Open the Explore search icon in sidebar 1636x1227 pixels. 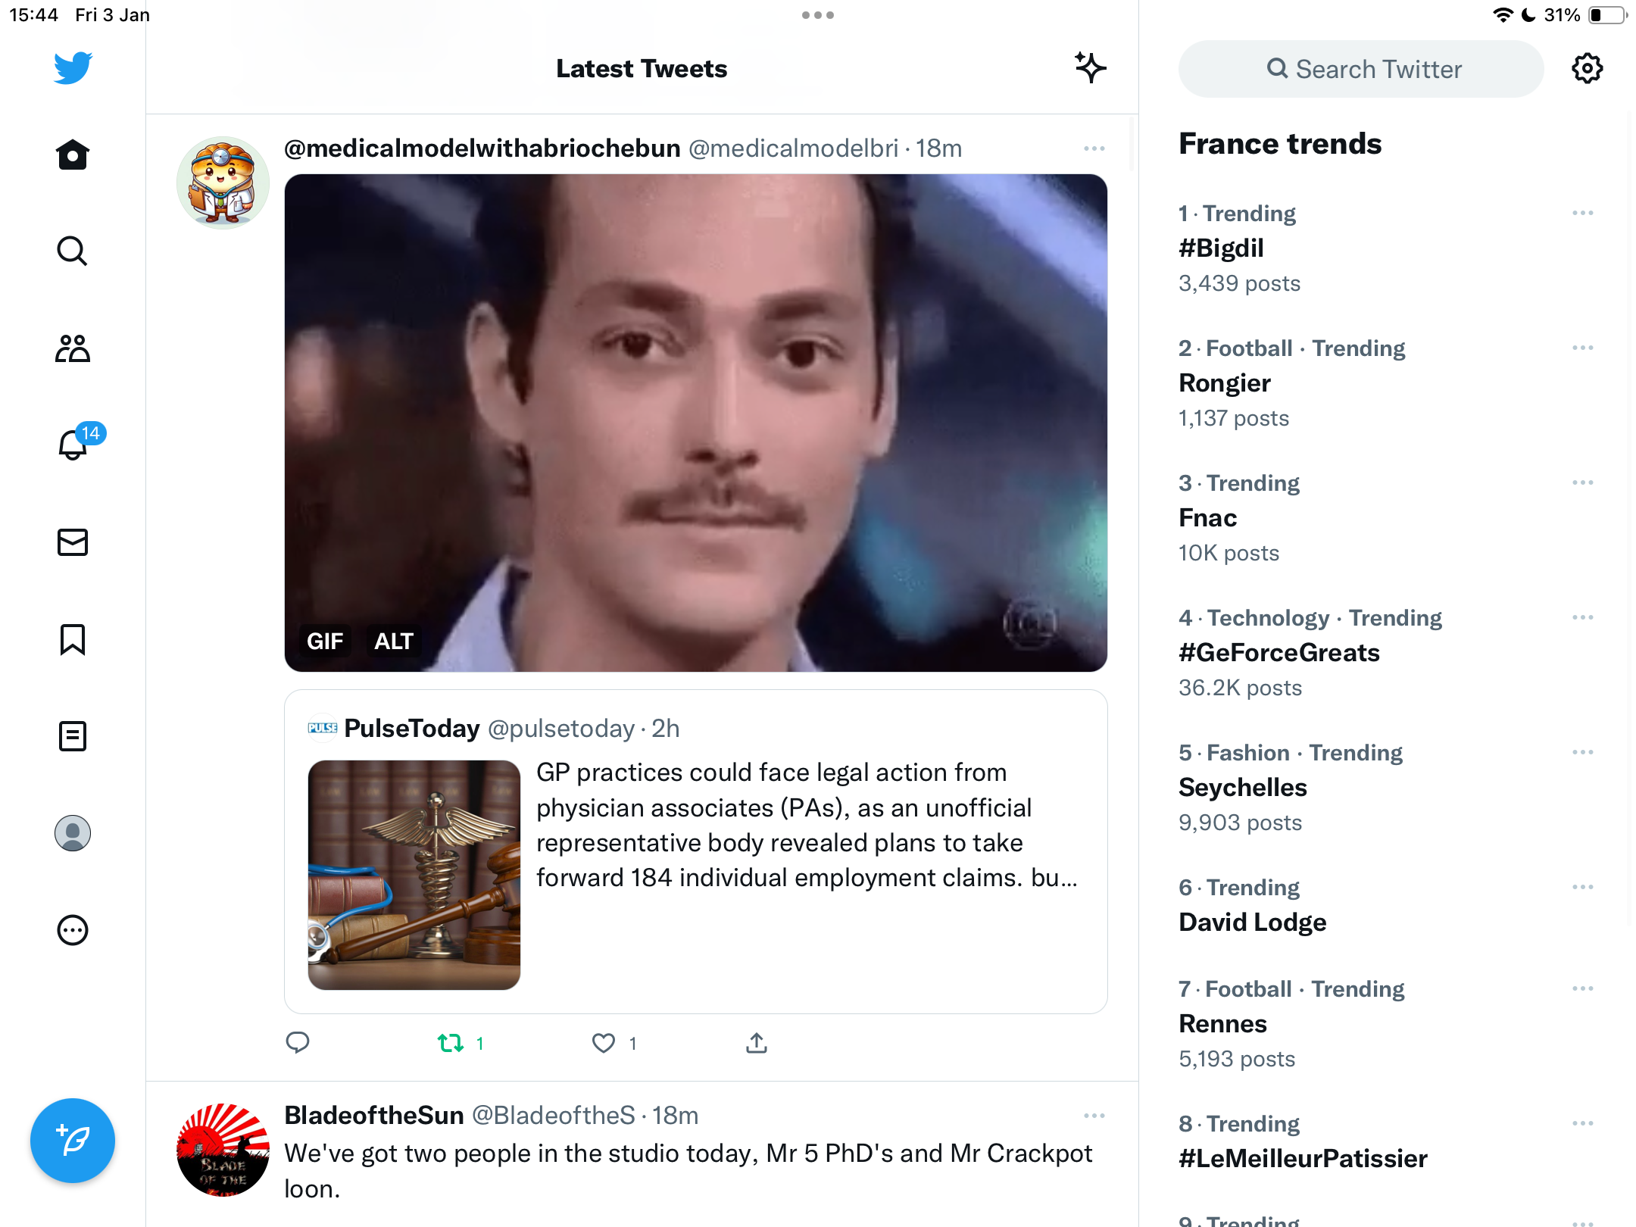point(73,251)
